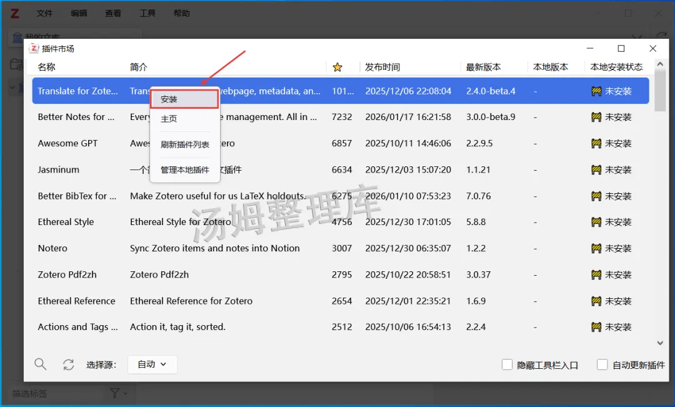The image size is (675, 407).
Task: Enable the 自动更新插件 checkbox
Action: 602,364
